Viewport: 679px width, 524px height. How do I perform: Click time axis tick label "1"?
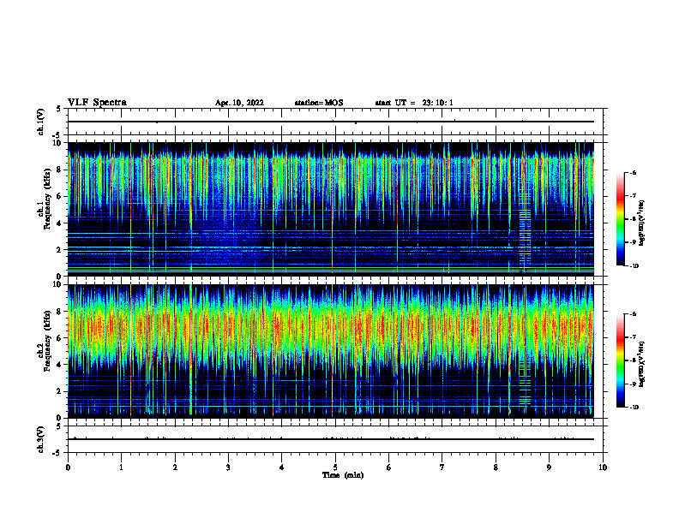[x=121, y=467]
